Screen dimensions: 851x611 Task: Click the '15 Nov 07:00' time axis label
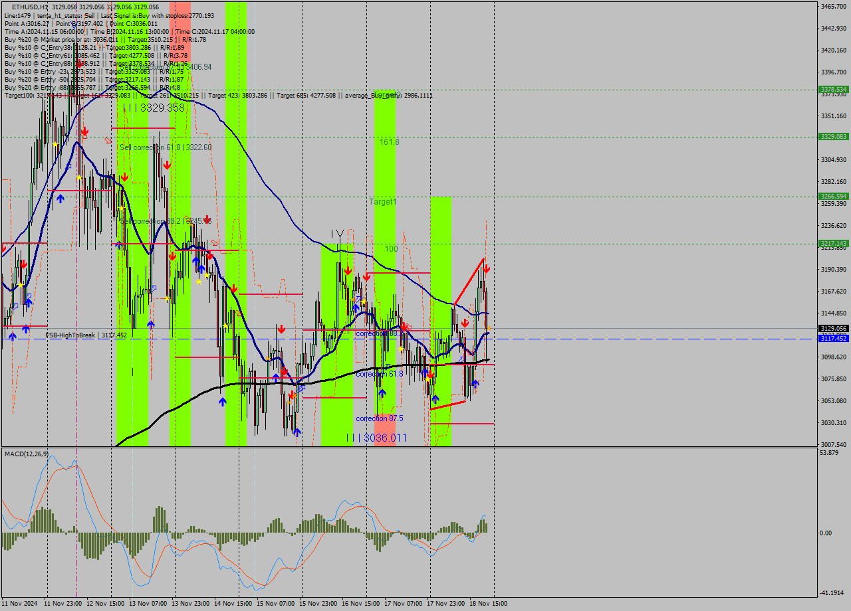point(275,604)
